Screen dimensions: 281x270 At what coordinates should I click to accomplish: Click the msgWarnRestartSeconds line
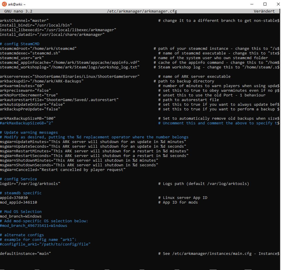94,156
